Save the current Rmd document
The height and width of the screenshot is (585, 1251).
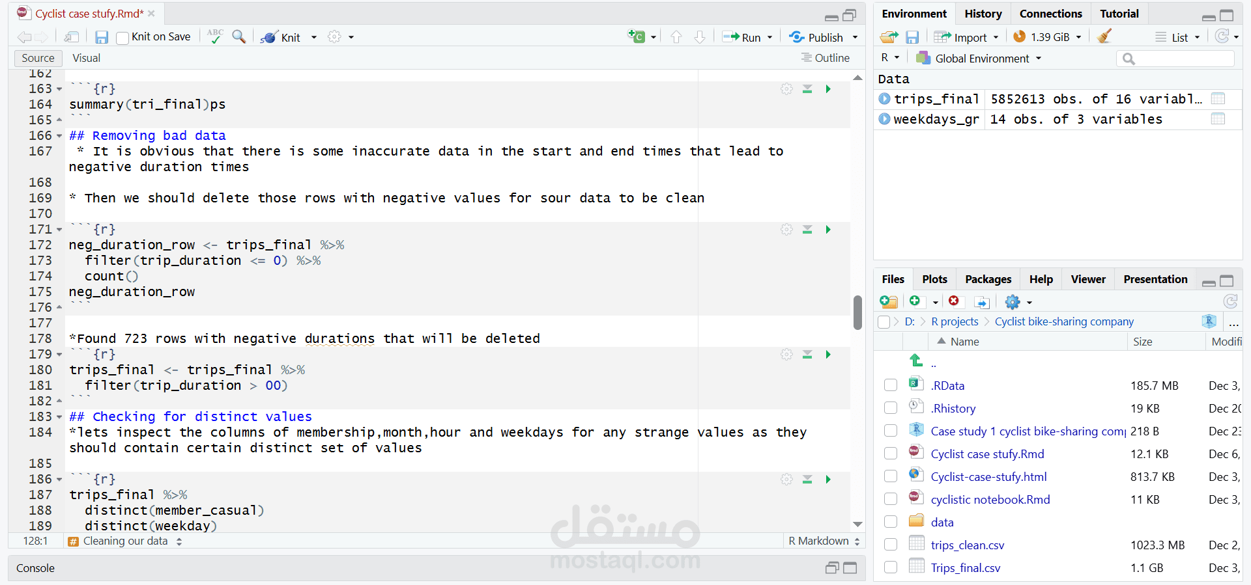[x=102, y=37]
